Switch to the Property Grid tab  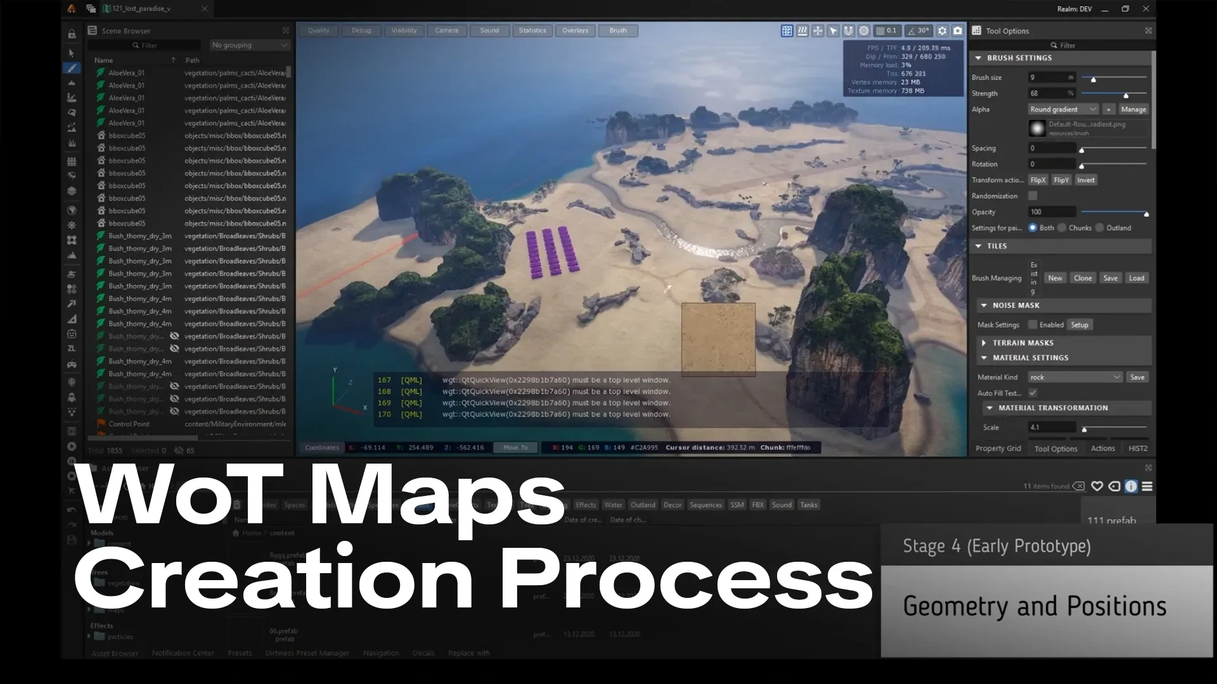point(998,448)
